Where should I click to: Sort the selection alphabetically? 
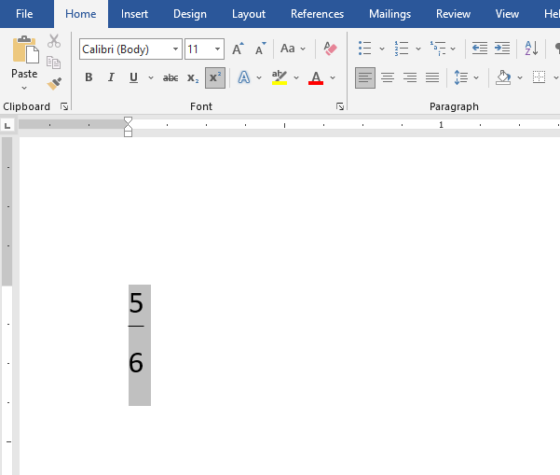(530, 49)
